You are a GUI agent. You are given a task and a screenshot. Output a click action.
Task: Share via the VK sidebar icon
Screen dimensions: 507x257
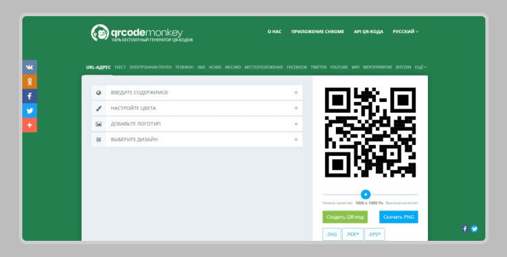point(30,67)
